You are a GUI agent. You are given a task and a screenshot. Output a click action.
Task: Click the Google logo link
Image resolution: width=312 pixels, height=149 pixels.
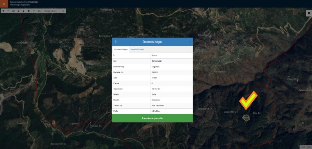[305, 147]
